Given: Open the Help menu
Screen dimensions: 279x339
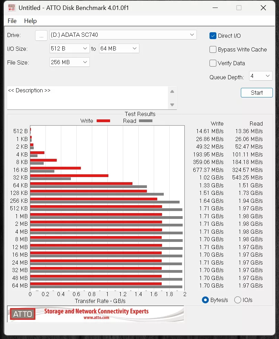Looking at the screenshot, I should pyautogui.click(x=30, y=21).
